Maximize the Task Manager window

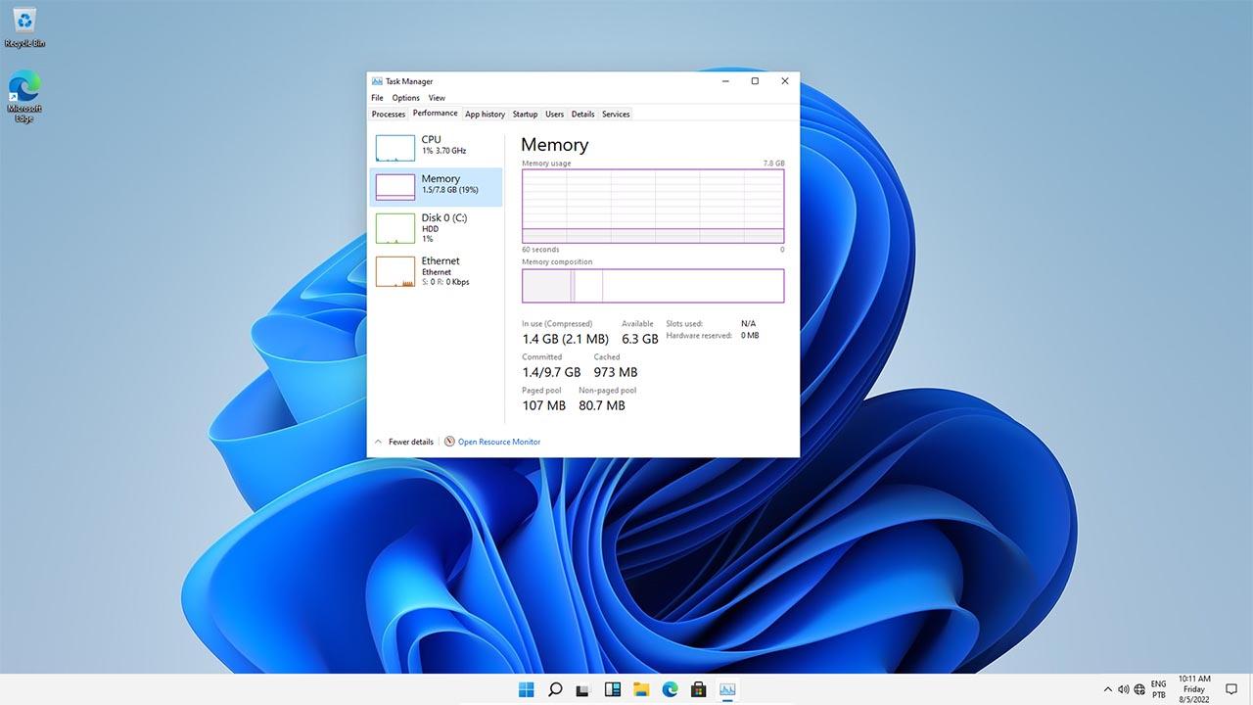click(755, 81)
